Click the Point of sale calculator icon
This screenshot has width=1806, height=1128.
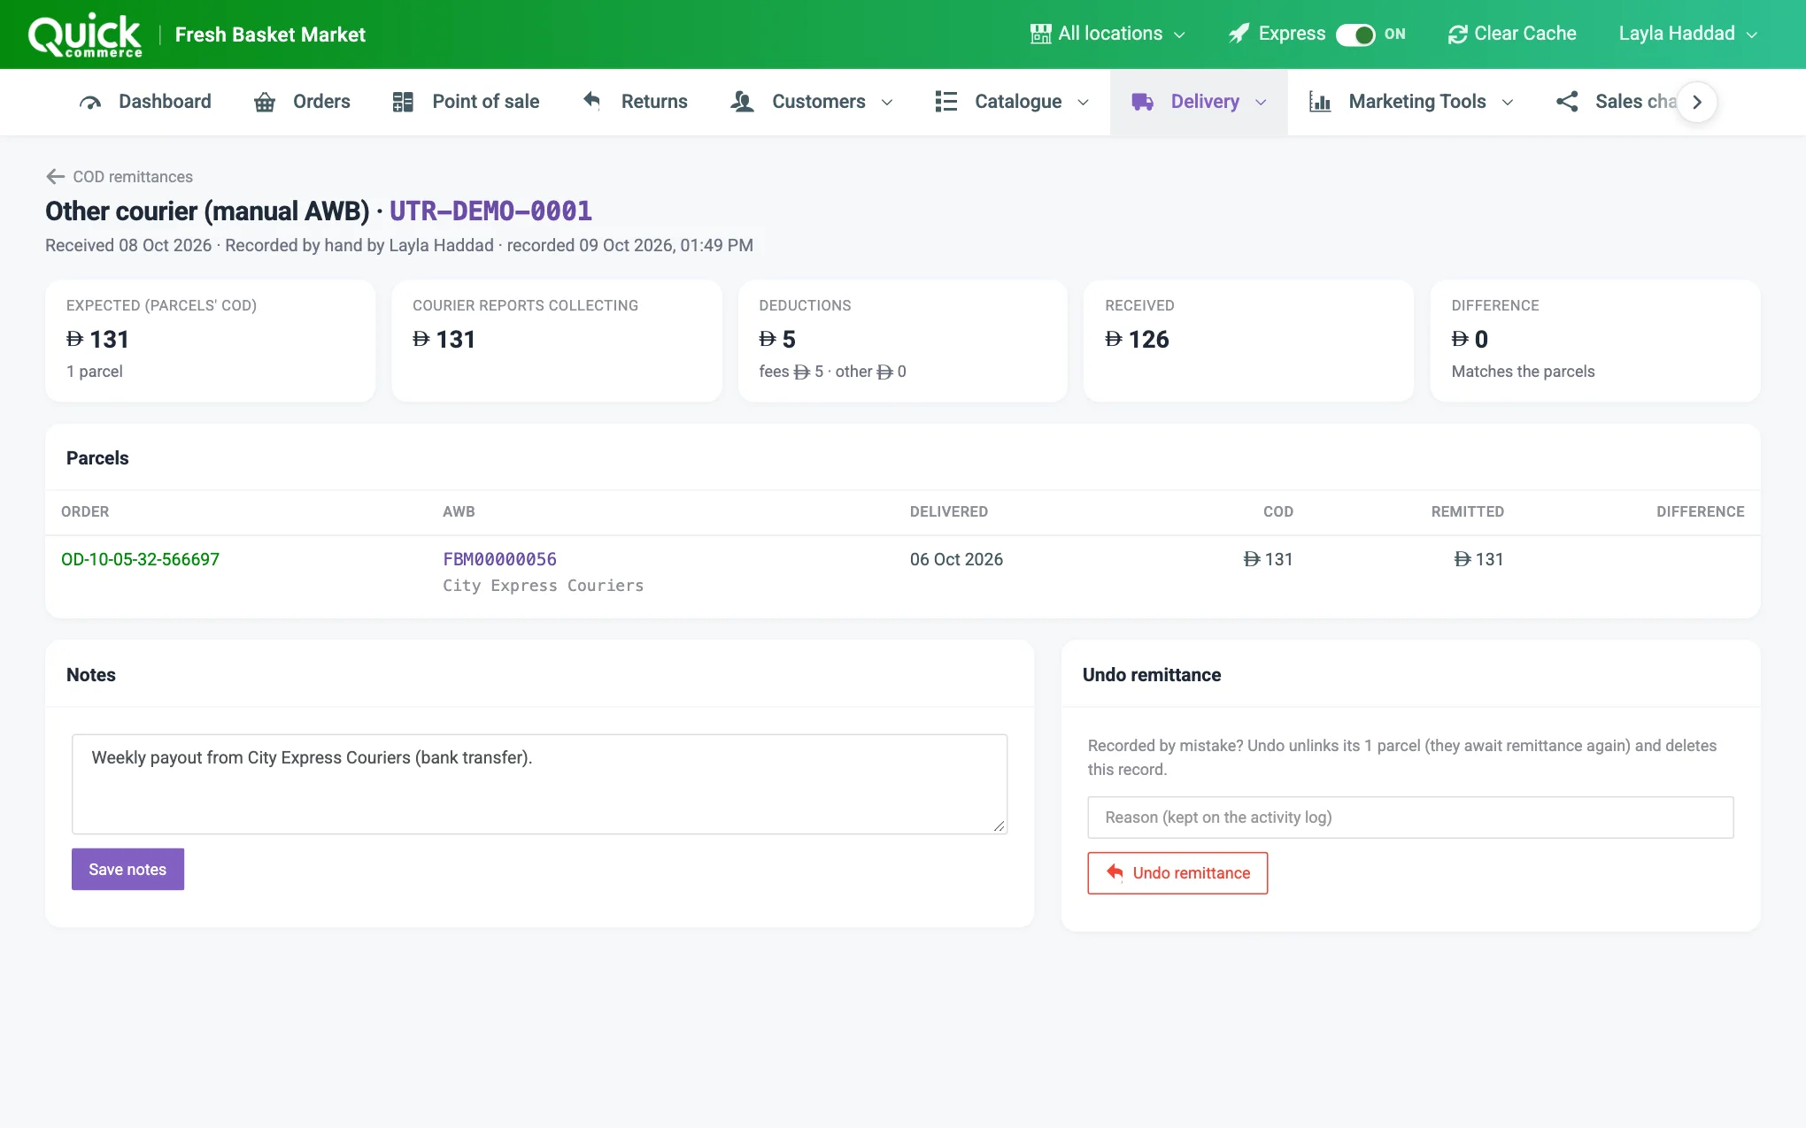[403, 102]
